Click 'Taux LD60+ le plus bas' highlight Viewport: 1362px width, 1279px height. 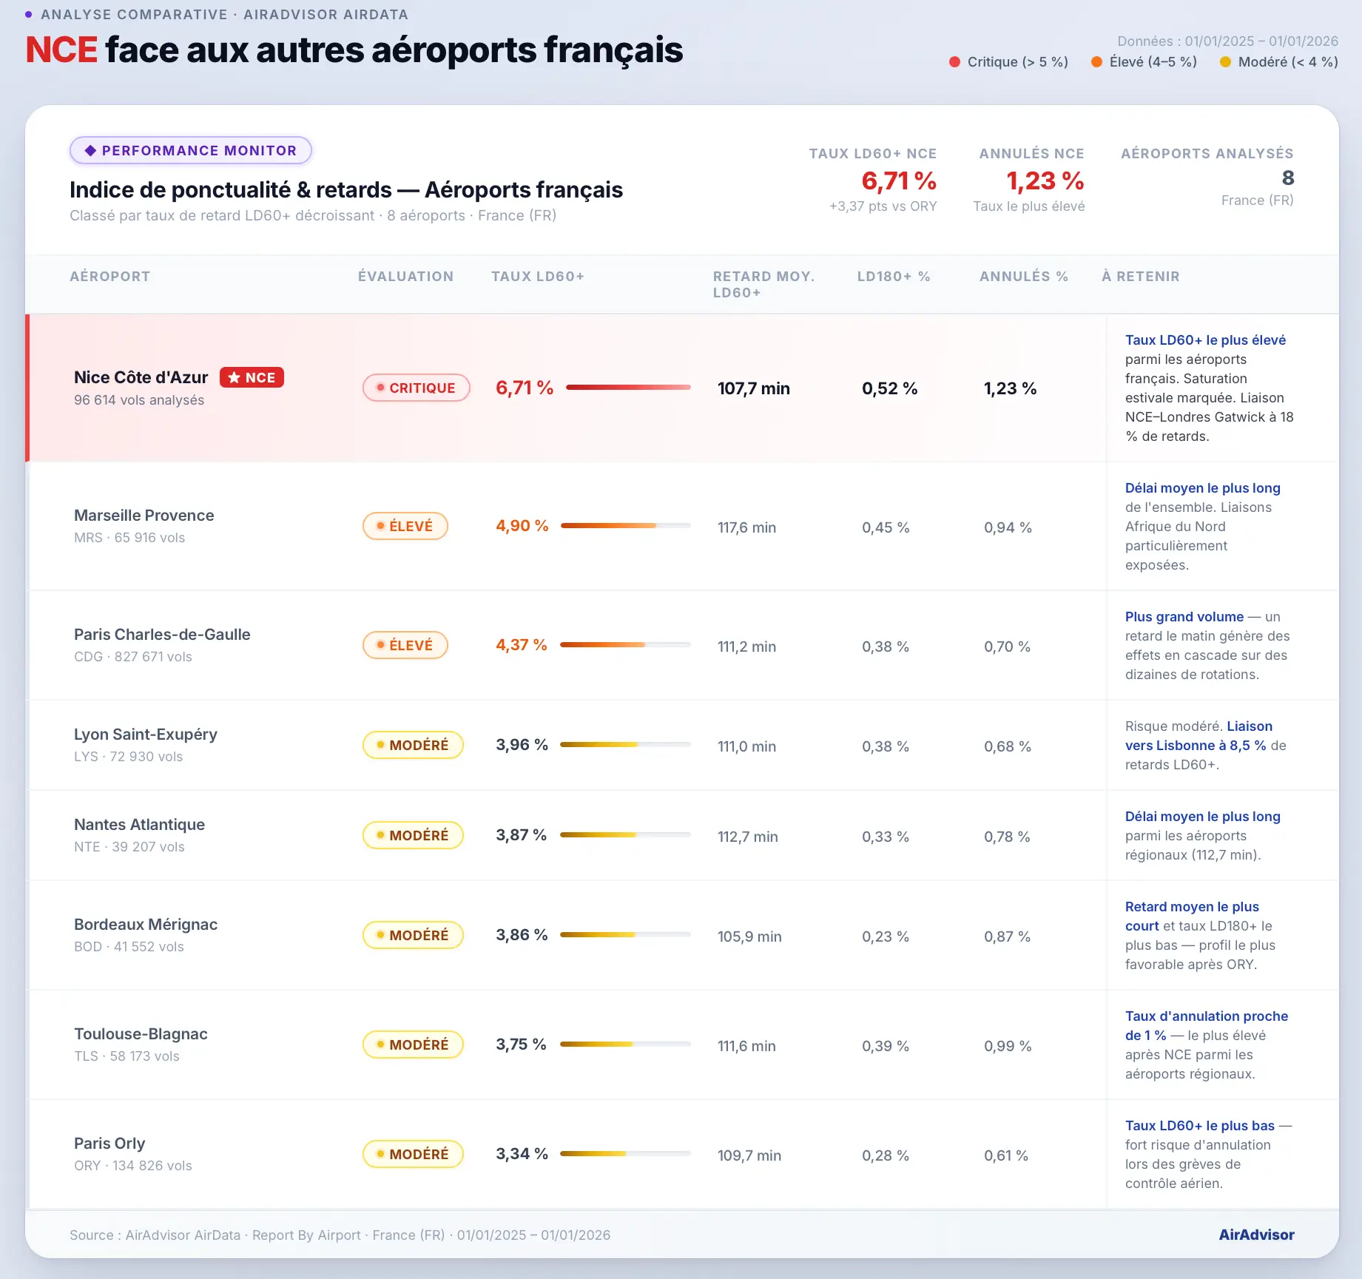[1200, 1126]
